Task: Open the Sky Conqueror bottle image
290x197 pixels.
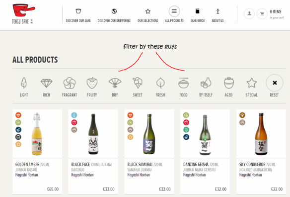Action: click(x=261, y=134)
